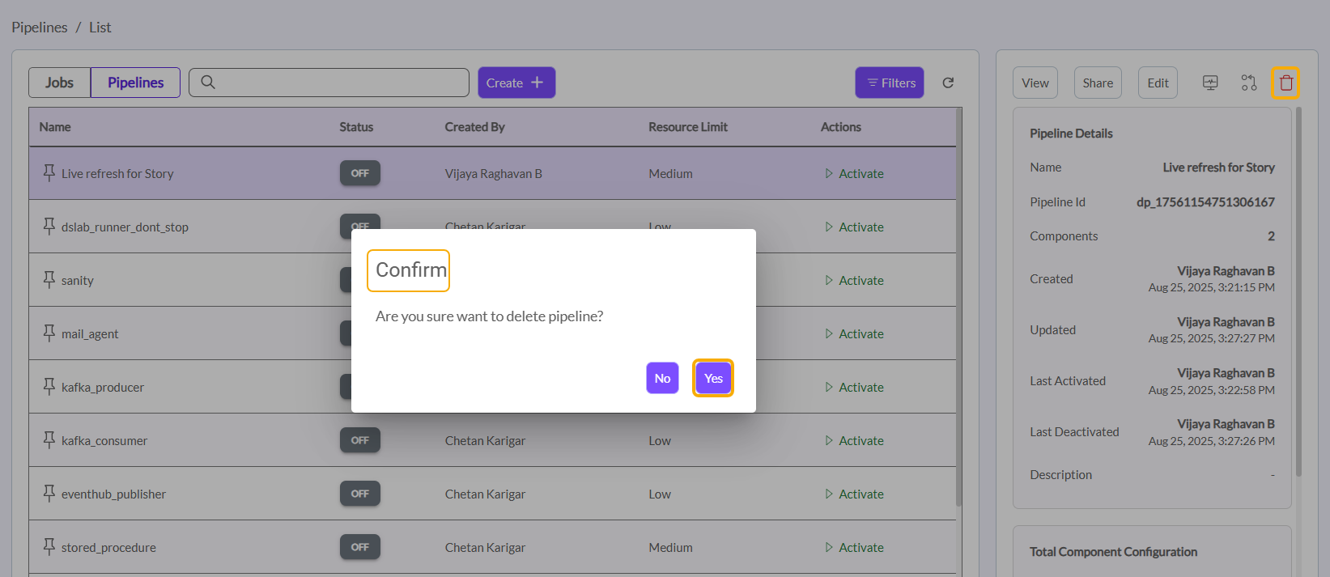Switch to the Jobs tab
The height and width of the screenshot is (577, 1330).
click(x=59, y=83)
